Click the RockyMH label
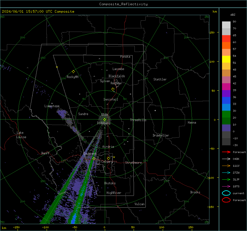This screenshot has height=231, width=247. point(72,77)
